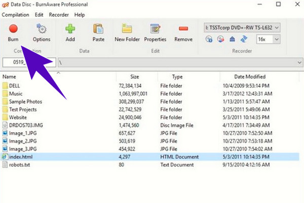Click the date 10/27/2010 7:52:50 AM
This screenshot has width=304, height=203.
(x=247, y=133)
